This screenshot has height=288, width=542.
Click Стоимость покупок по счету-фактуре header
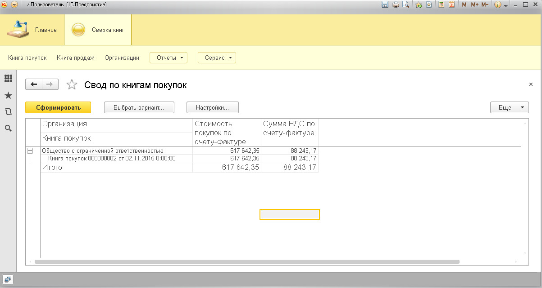point(227,133)
